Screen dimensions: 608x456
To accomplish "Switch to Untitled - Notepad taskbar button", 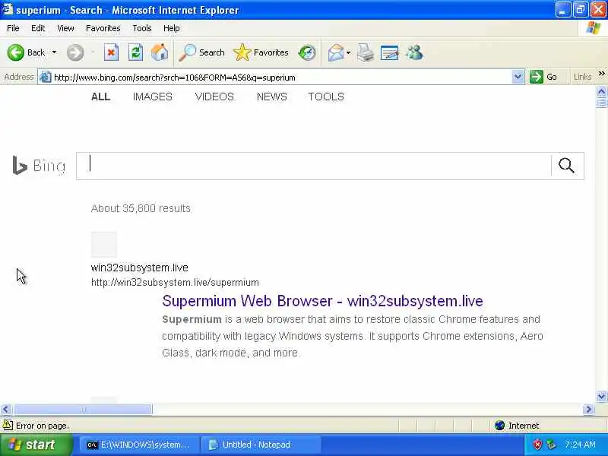I will pyautogui.click(x=261, y=445).
